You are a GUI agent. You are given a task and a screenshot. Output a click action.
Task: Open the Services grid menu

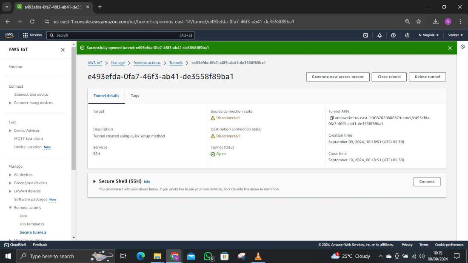[32, 35]
